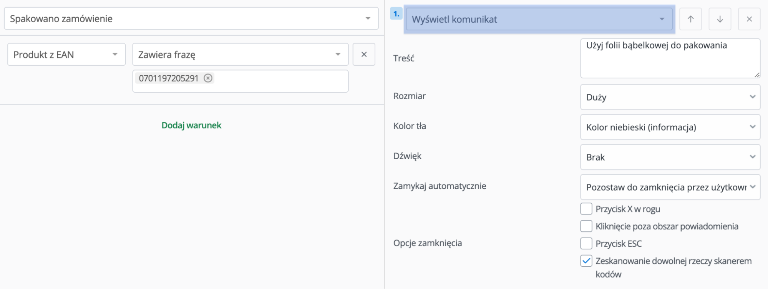Image resolution: width=768 pixels, height=289 pixels.
Task: Move action down with the down arrow
Action: (720, 19)
